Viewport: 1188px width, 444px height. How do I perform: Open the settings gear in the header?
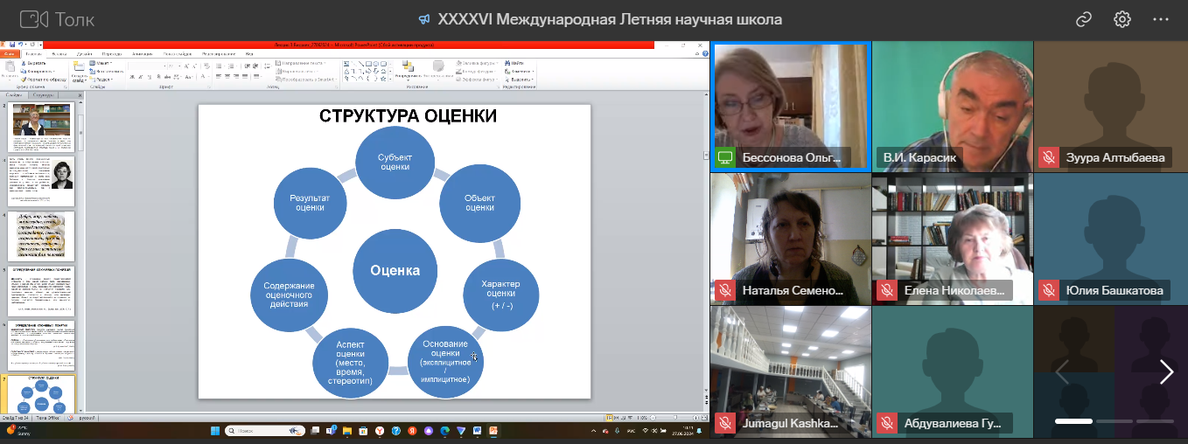pyautogui.click(x=1122, y=19)
